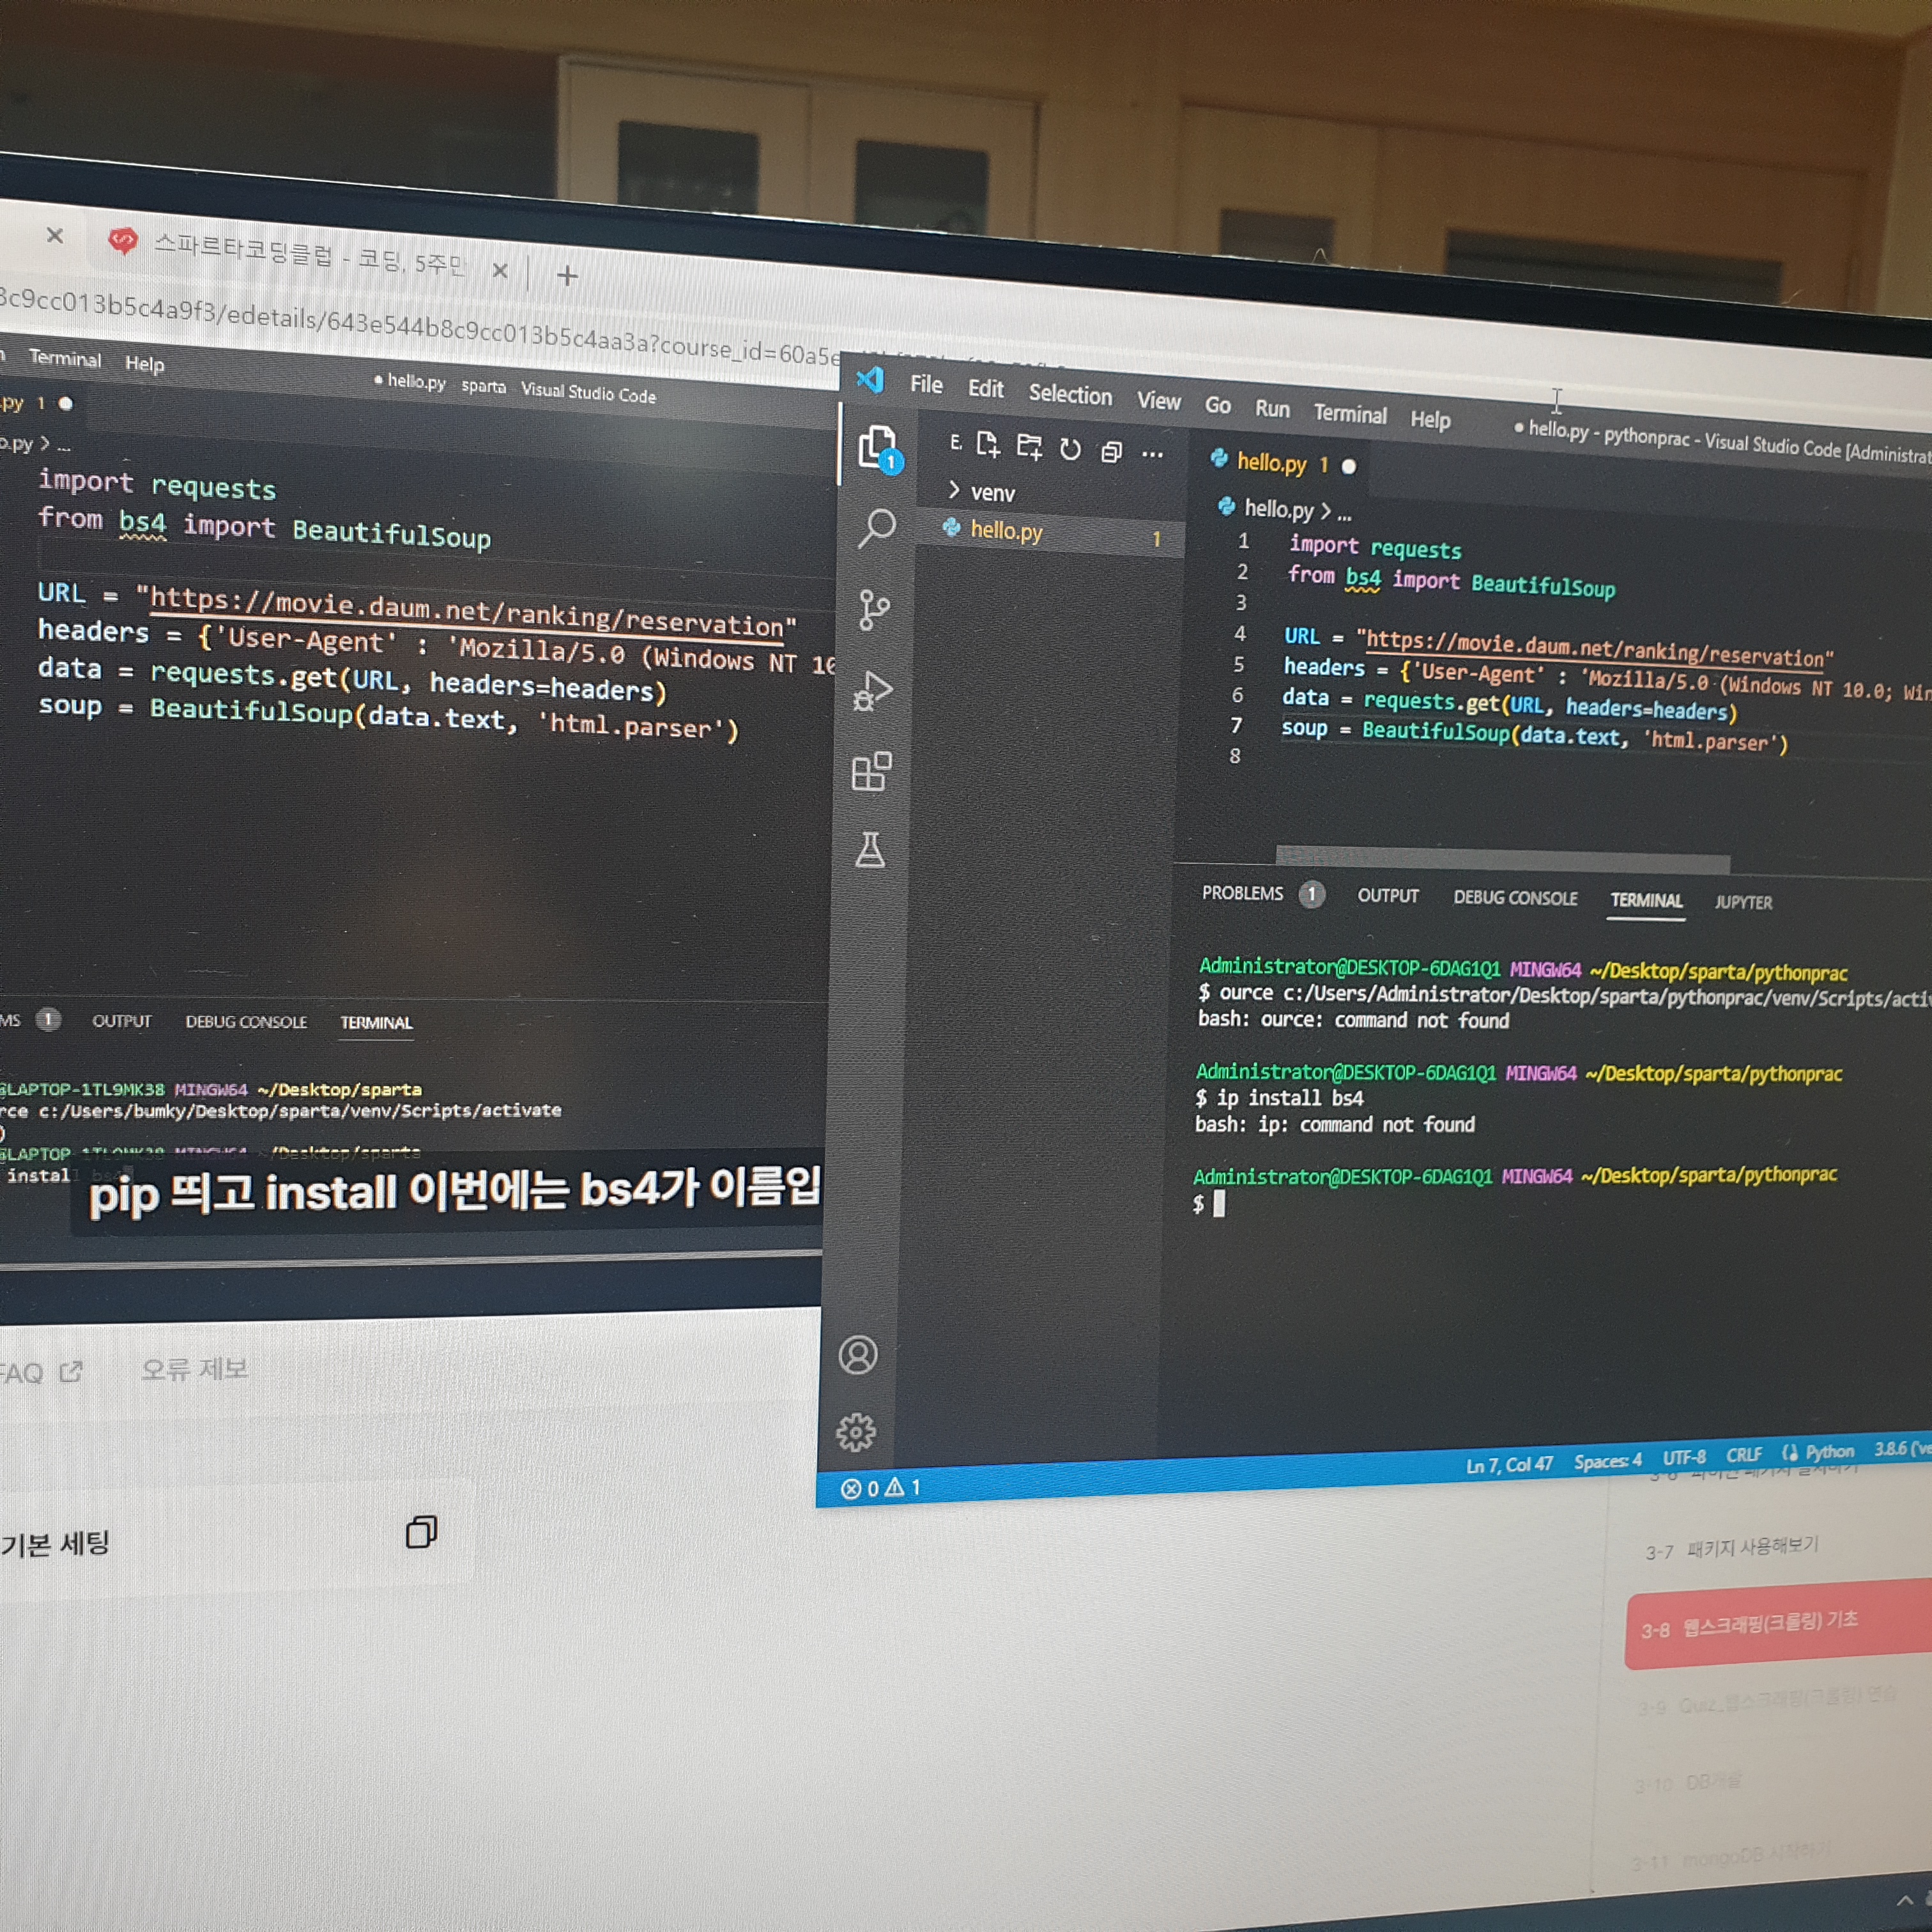The height and width of the screenshot is (1932, 1932).
Task: Switch to the TERMINAL tab in the front window
Action: click(x=1646, y=900)
